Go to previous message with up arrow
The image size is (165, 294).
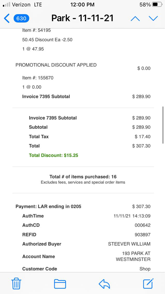(135, 18)
